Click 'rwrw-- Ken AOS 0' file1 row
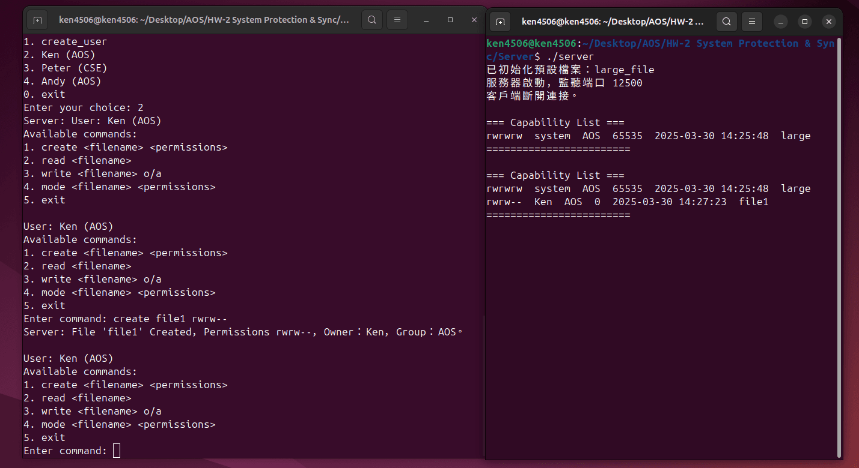Screen dimensions: 859x468 pos(628,202)
